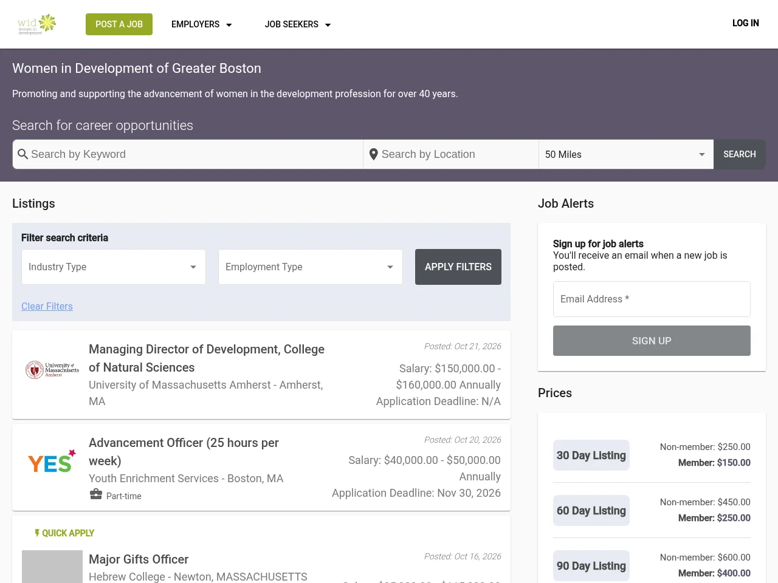
Task: Click the 'Sign up for job alerts' heading
Action: [x=598, y=244]
